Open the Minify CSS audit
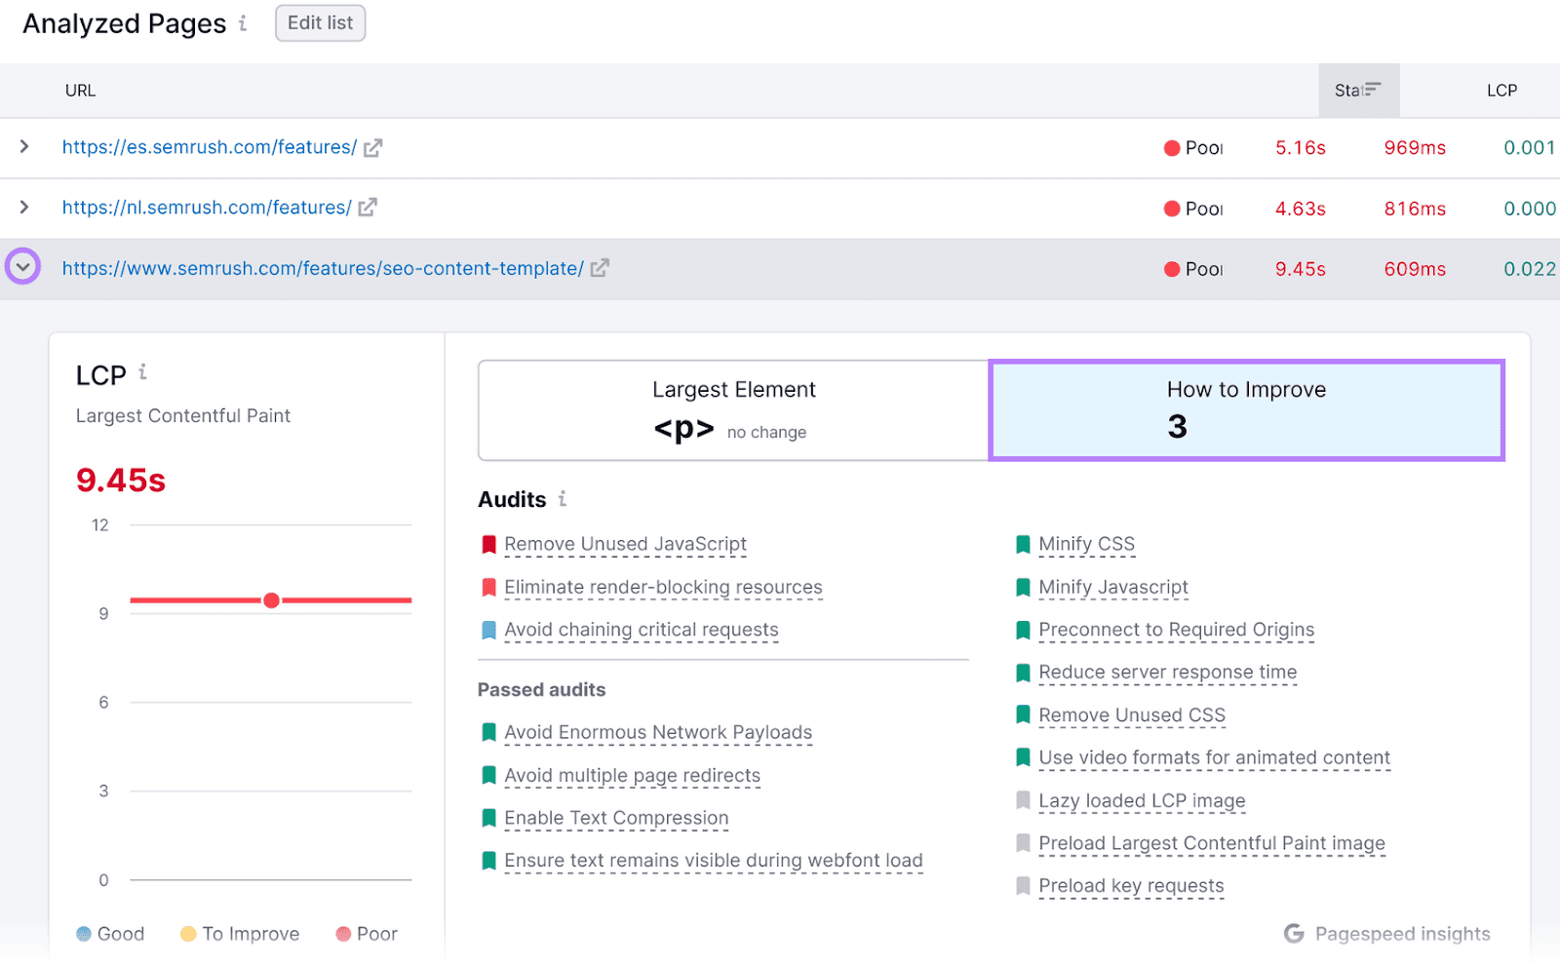The height and width of the screenshot is (965, 1560). pyautogui.click(x=1086, y=544)
